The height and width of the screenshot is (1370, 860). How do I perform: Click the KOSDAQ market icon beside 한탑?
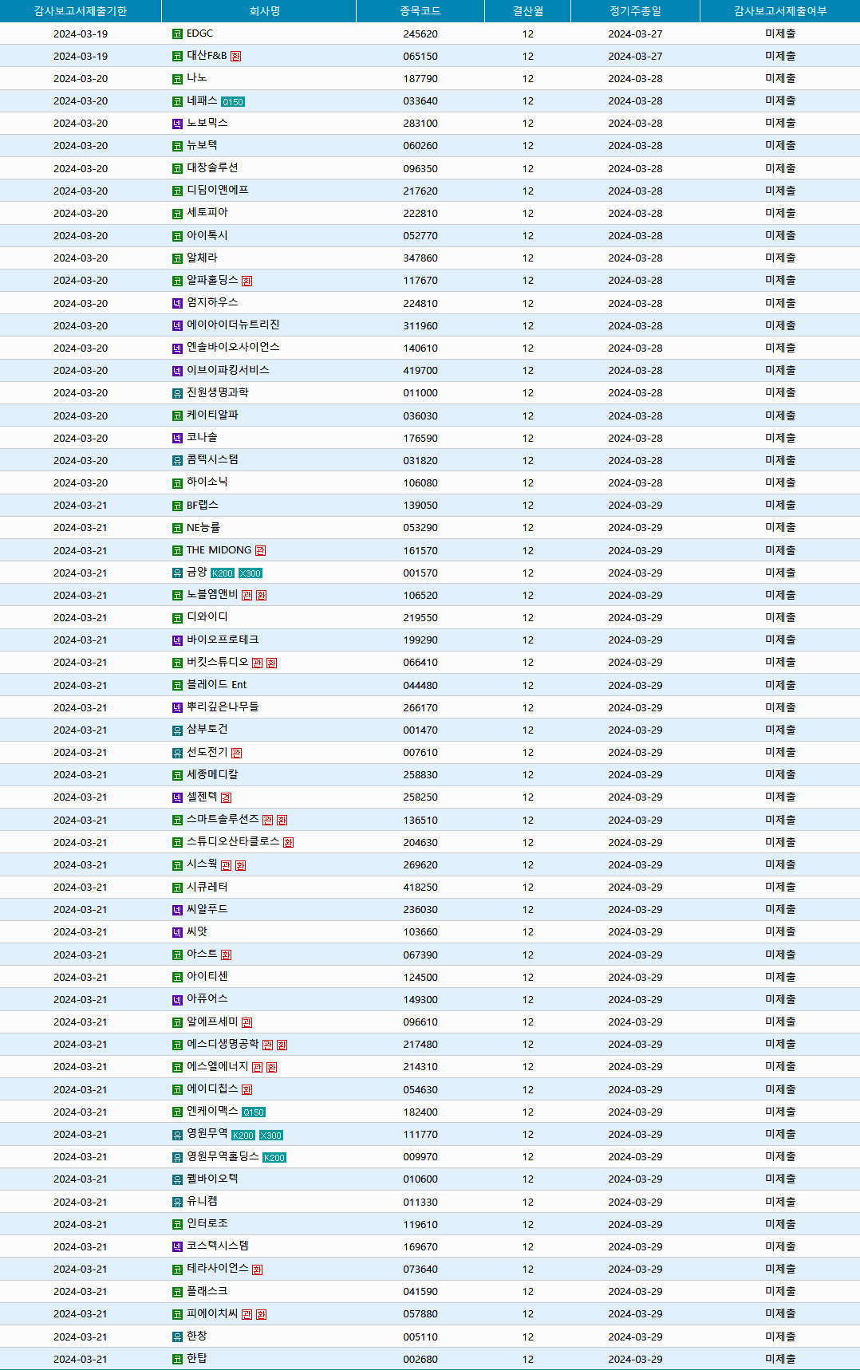pyautogui.click(x=178, y=1360)
